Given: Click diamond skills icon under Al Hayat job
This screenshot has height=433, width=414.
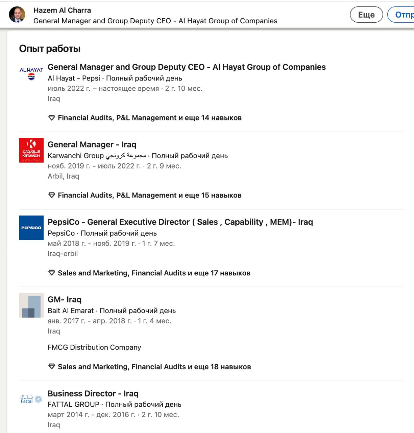Looking at the screenshot, I should click(52, 118).
